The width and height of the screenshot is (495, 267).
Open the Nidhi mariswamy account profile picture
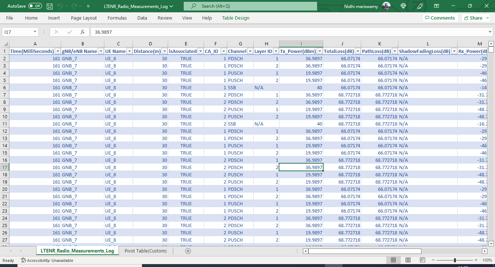coord(386,6)
